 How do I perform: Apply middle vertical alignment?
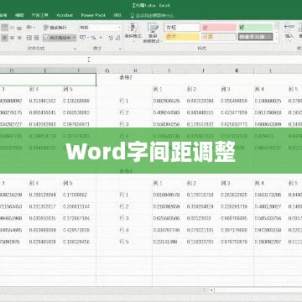[x=12, y=28]
